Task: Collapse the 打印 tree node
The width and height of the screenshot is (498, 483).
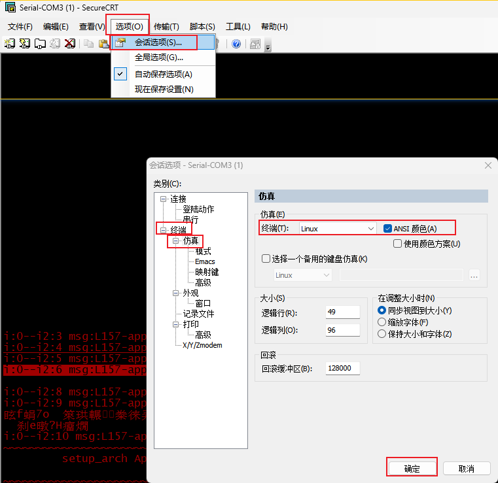Action: pos(175,324)
